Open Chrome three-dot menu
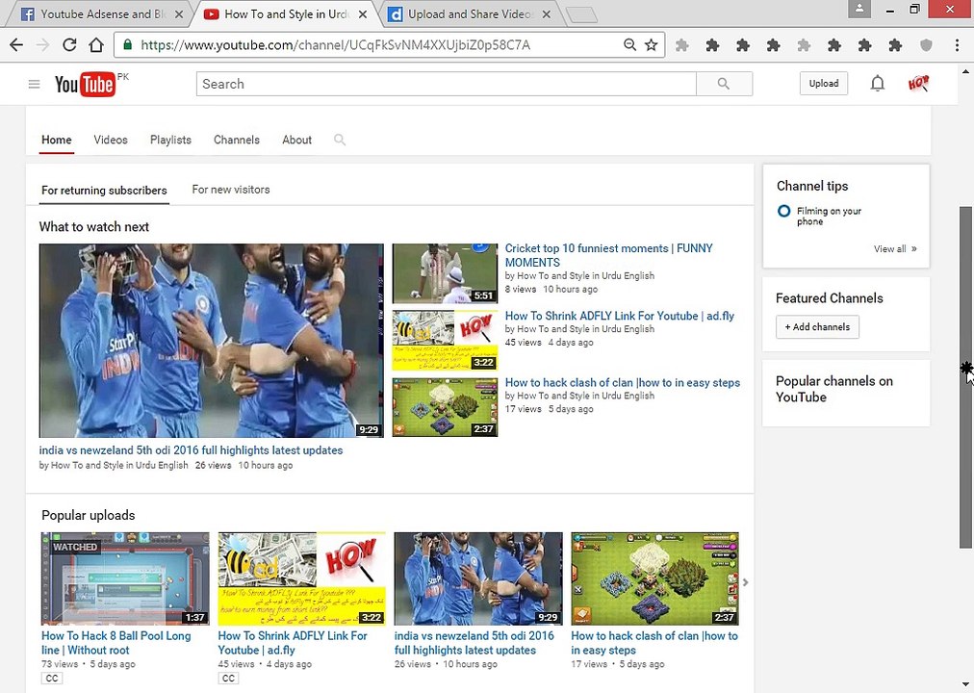The image size is (974, 693). click(x=957, y=44)
